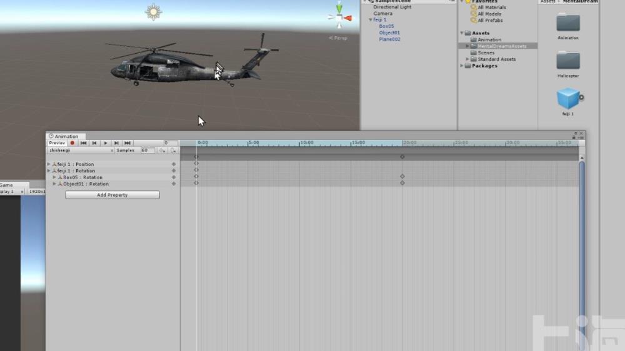Select feiji 1 in Hierarchy
625x351 pixels.
click(380, 19)
